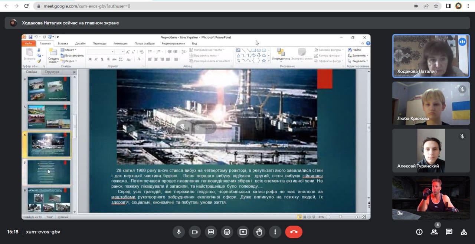Send an emoji reaction

(227, 232)
